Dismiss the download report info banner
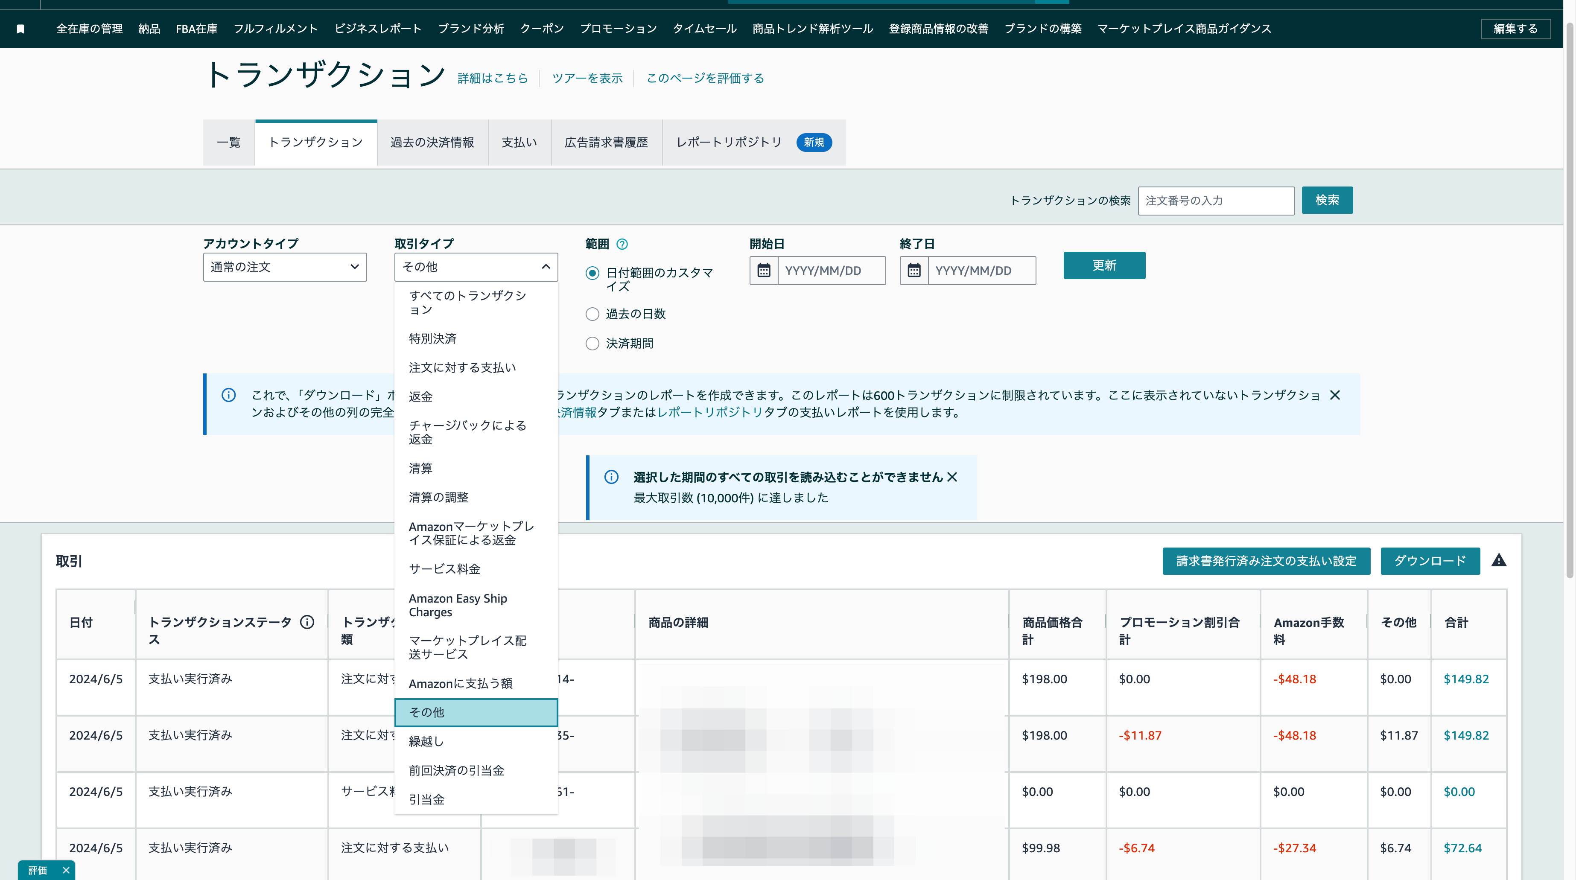Image resolution: width=1576 pixels, height=880 pixels. click(x=1335, y=395)
